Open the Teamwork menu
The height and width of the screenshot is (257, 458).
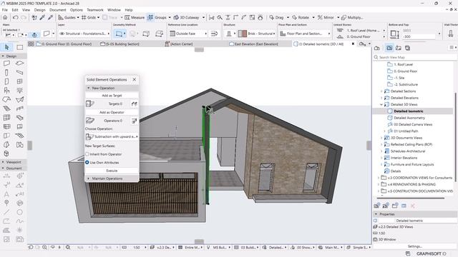tap(95, 10)
